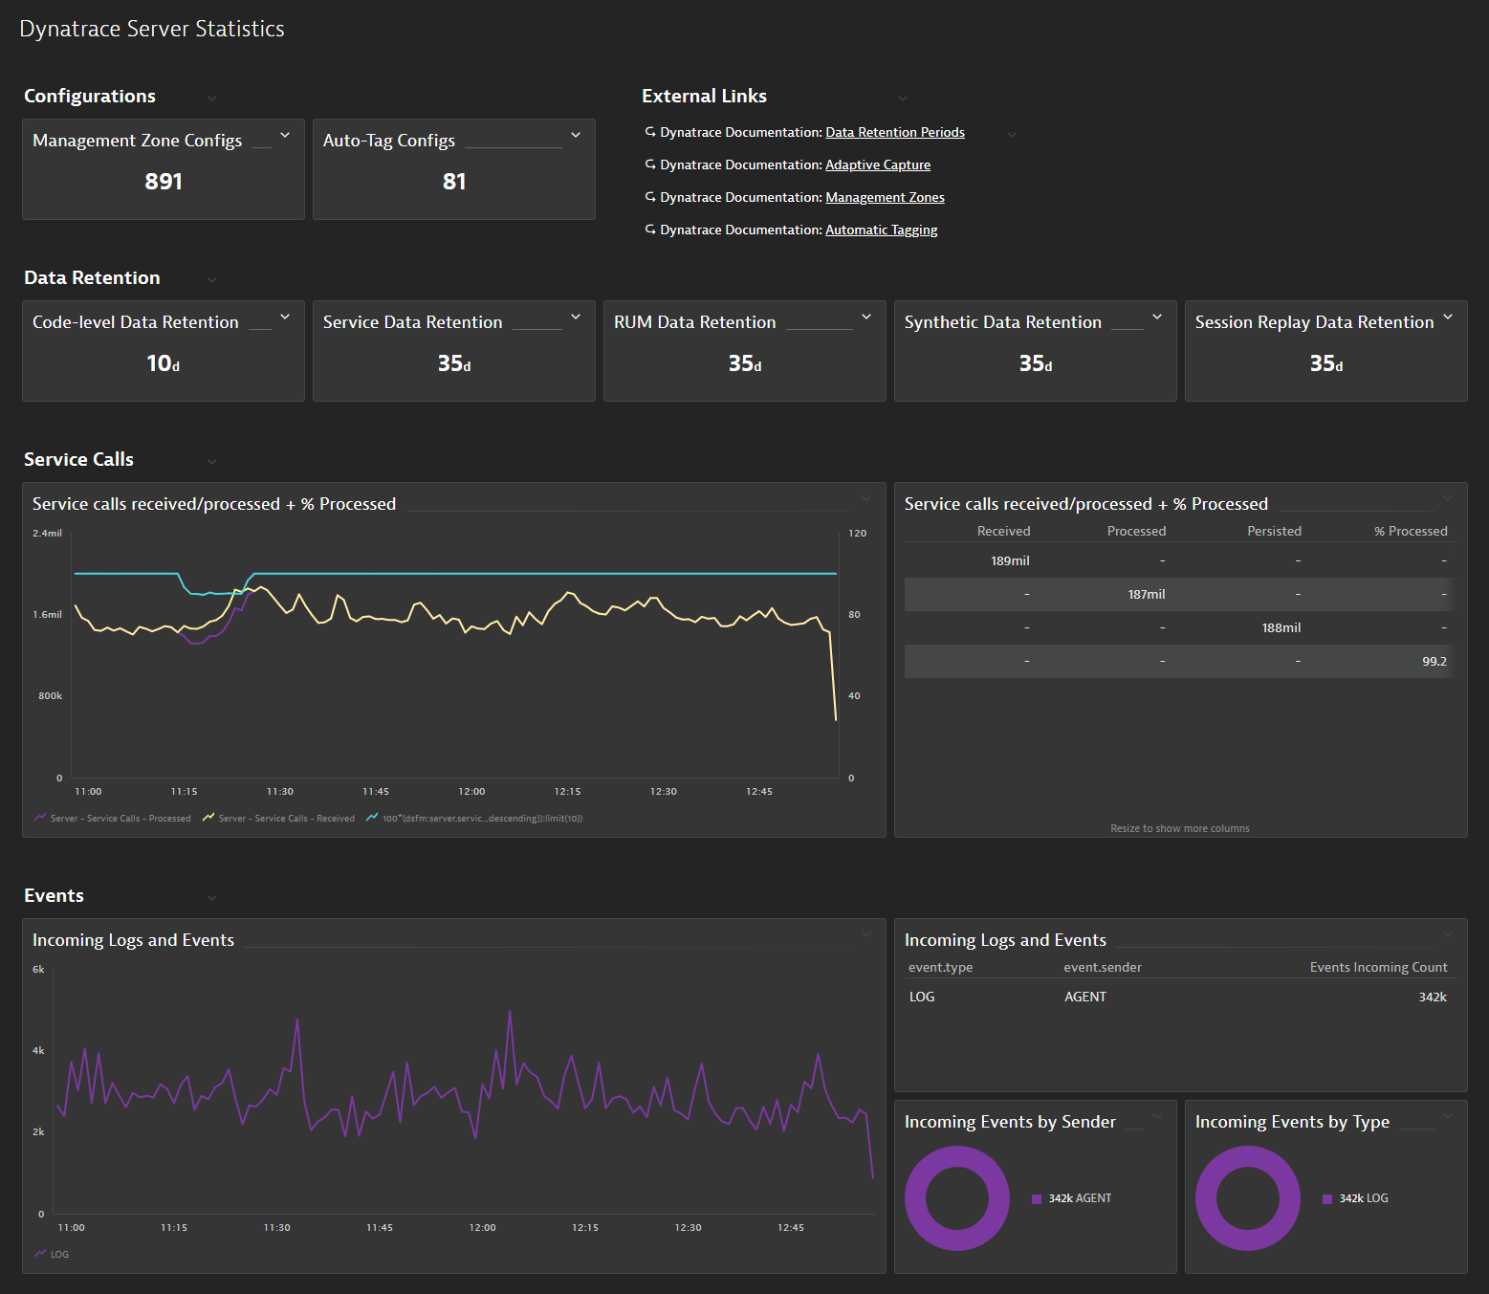The height and width of the screenshot is (1294, 1489).
Task: Sort table by Persisted column header
Action: [x=1274, y=532]
